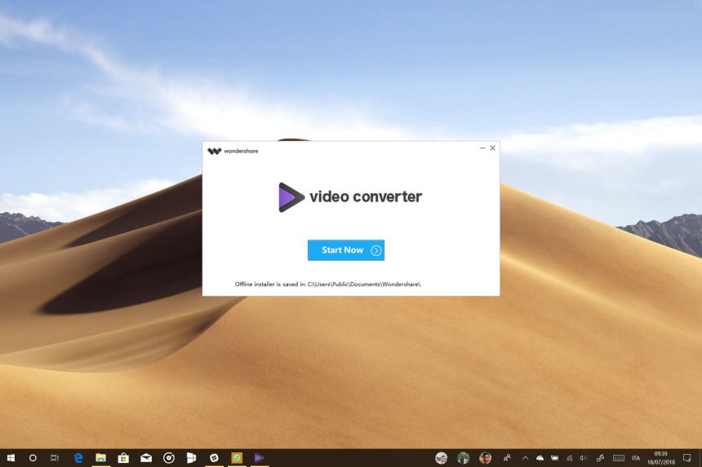Open Cortana search circle in taskbar
This screenshot has width=702, height=467.
tap(33, 457)
